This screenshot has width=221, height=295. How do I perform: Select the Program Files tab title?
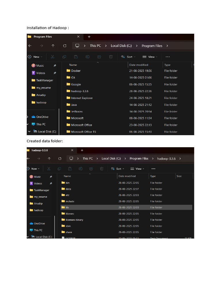(43, 37)
